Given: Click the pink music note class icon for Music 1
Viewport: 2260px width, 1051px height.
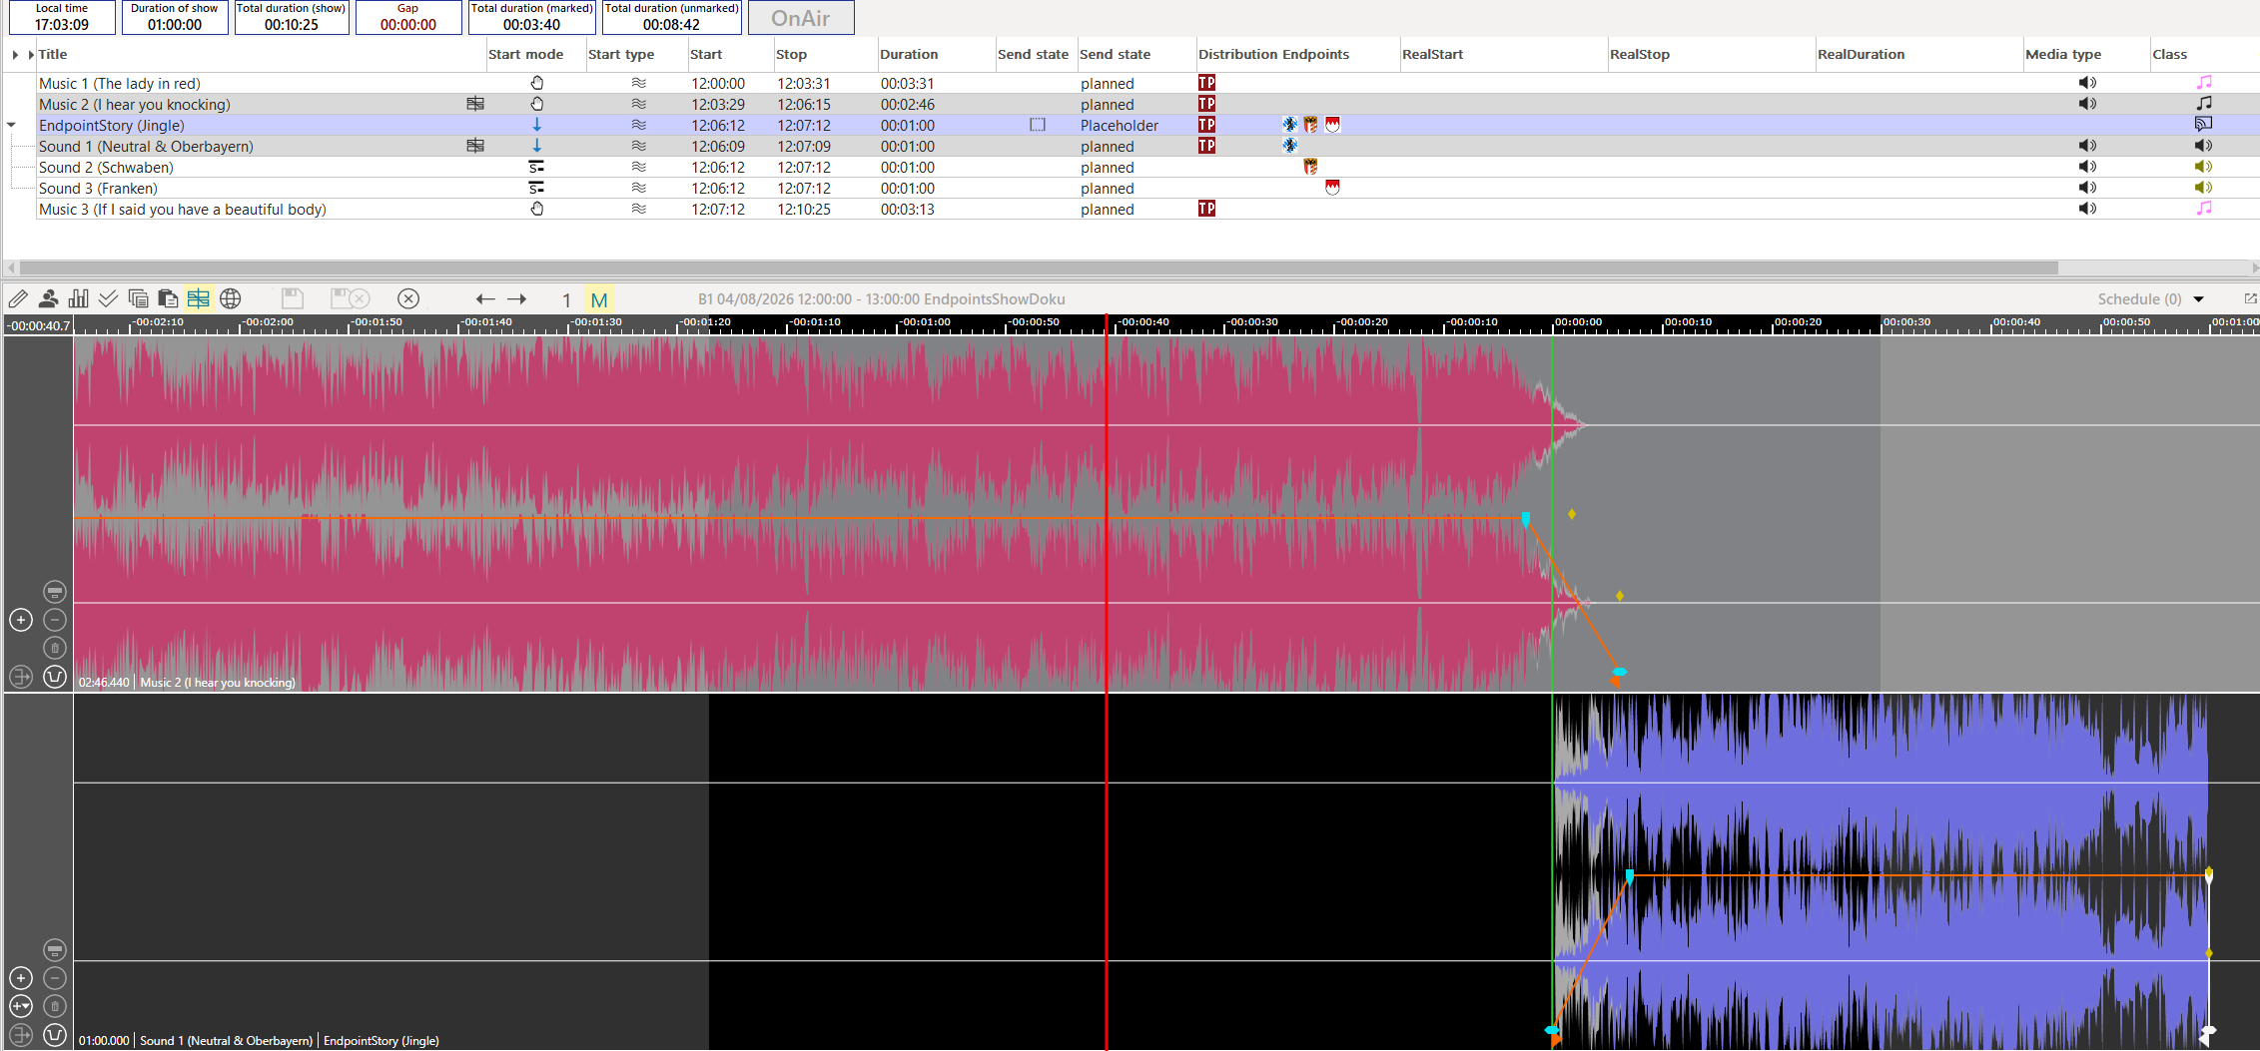Looking at the screenshot, I should (x=2204, y=83).
